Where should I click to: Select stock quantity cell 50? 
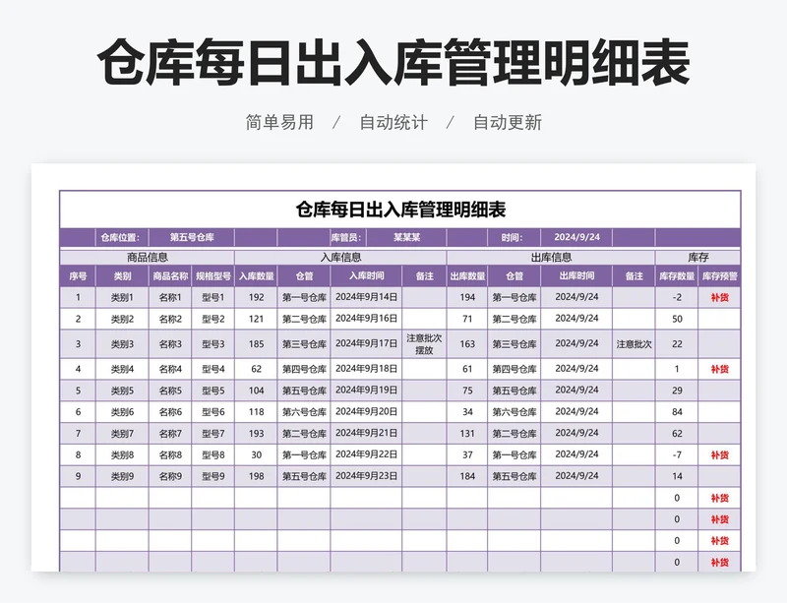(677, 319)
